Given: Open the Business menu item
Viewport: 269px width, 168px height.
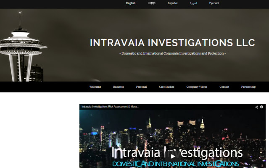Looking at the screenshot, I should 119,87.
